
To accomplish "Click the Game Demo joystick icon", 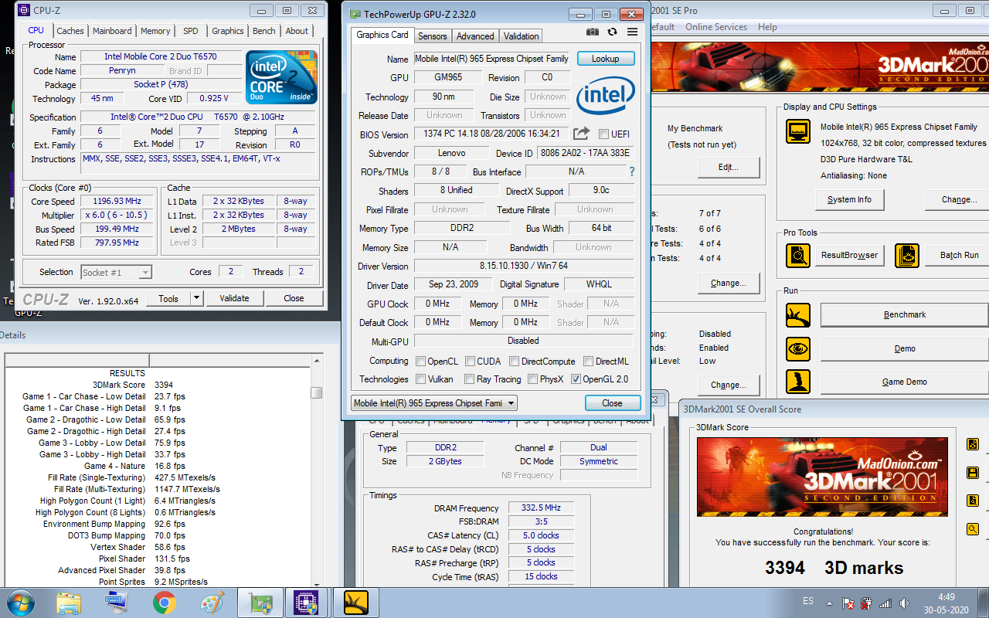I will (798, 382).
